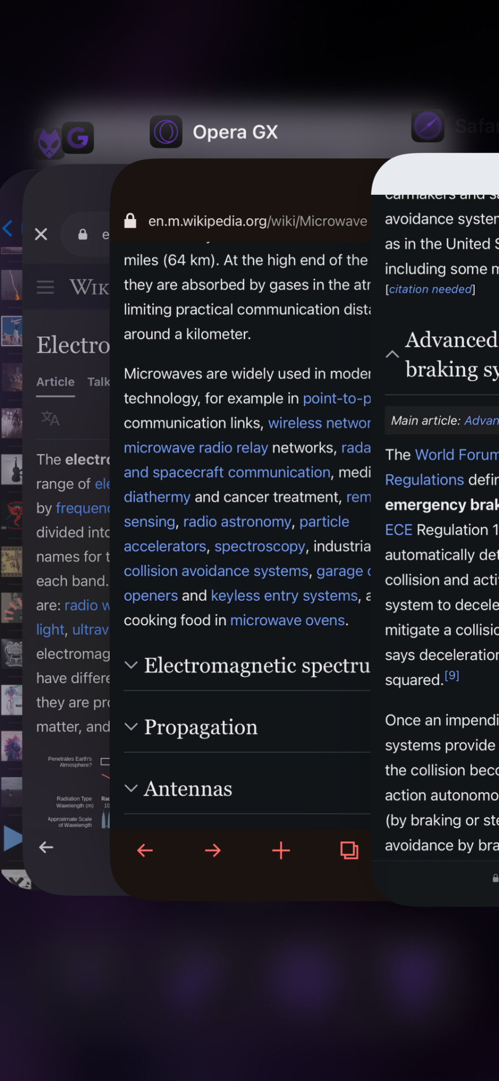Collapse the Advanced braking section chevron
The height and width of the screenshot is (1081, 499).
pos(392,354)
